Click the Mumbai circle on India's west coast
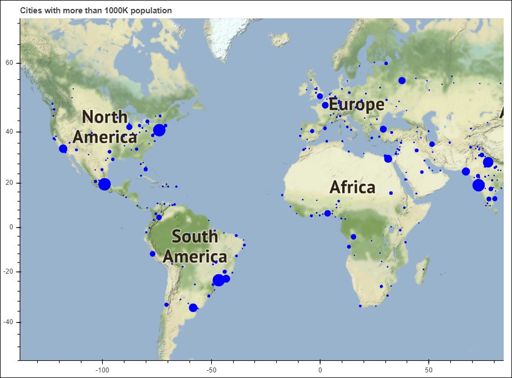The height and width of the screenshot is (378, 512). pos(478,185)
